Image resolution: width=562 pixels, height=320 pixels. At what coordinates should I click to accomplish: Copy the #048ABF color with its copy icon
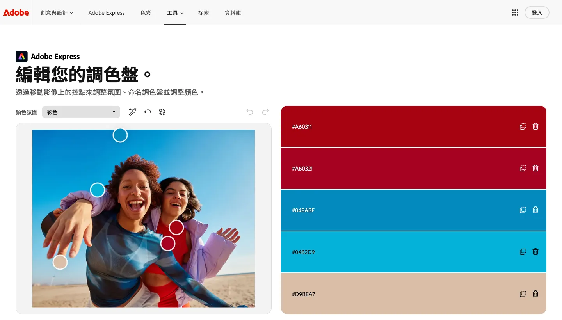pyautogui.click(x=523, y=210)
